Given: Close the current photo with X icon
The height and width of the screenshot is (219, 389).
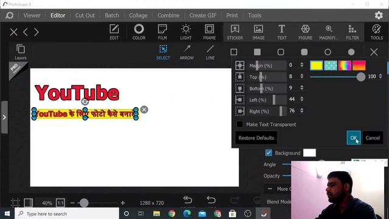Looking at the screenshot, I should [13, 32].
